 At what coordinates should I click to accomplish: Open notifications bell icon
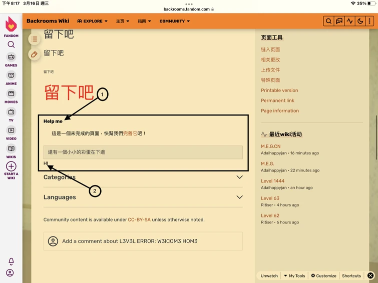11,261
